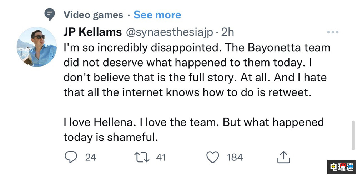Like the tweet with the heart icon
Viewport: 357px width, 175px height.
click(213, 157)
